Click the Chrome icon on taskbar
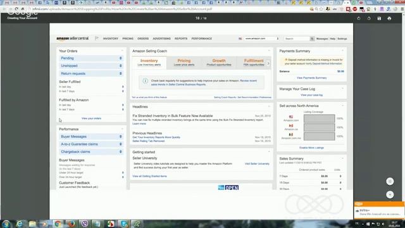Image resolution: width=405 pixels, height=228 pixels. tap(58, 224)
